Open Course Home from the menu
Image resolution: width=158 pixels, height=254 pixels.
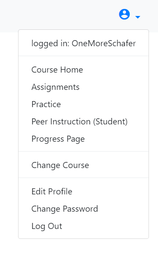[84, 70]
